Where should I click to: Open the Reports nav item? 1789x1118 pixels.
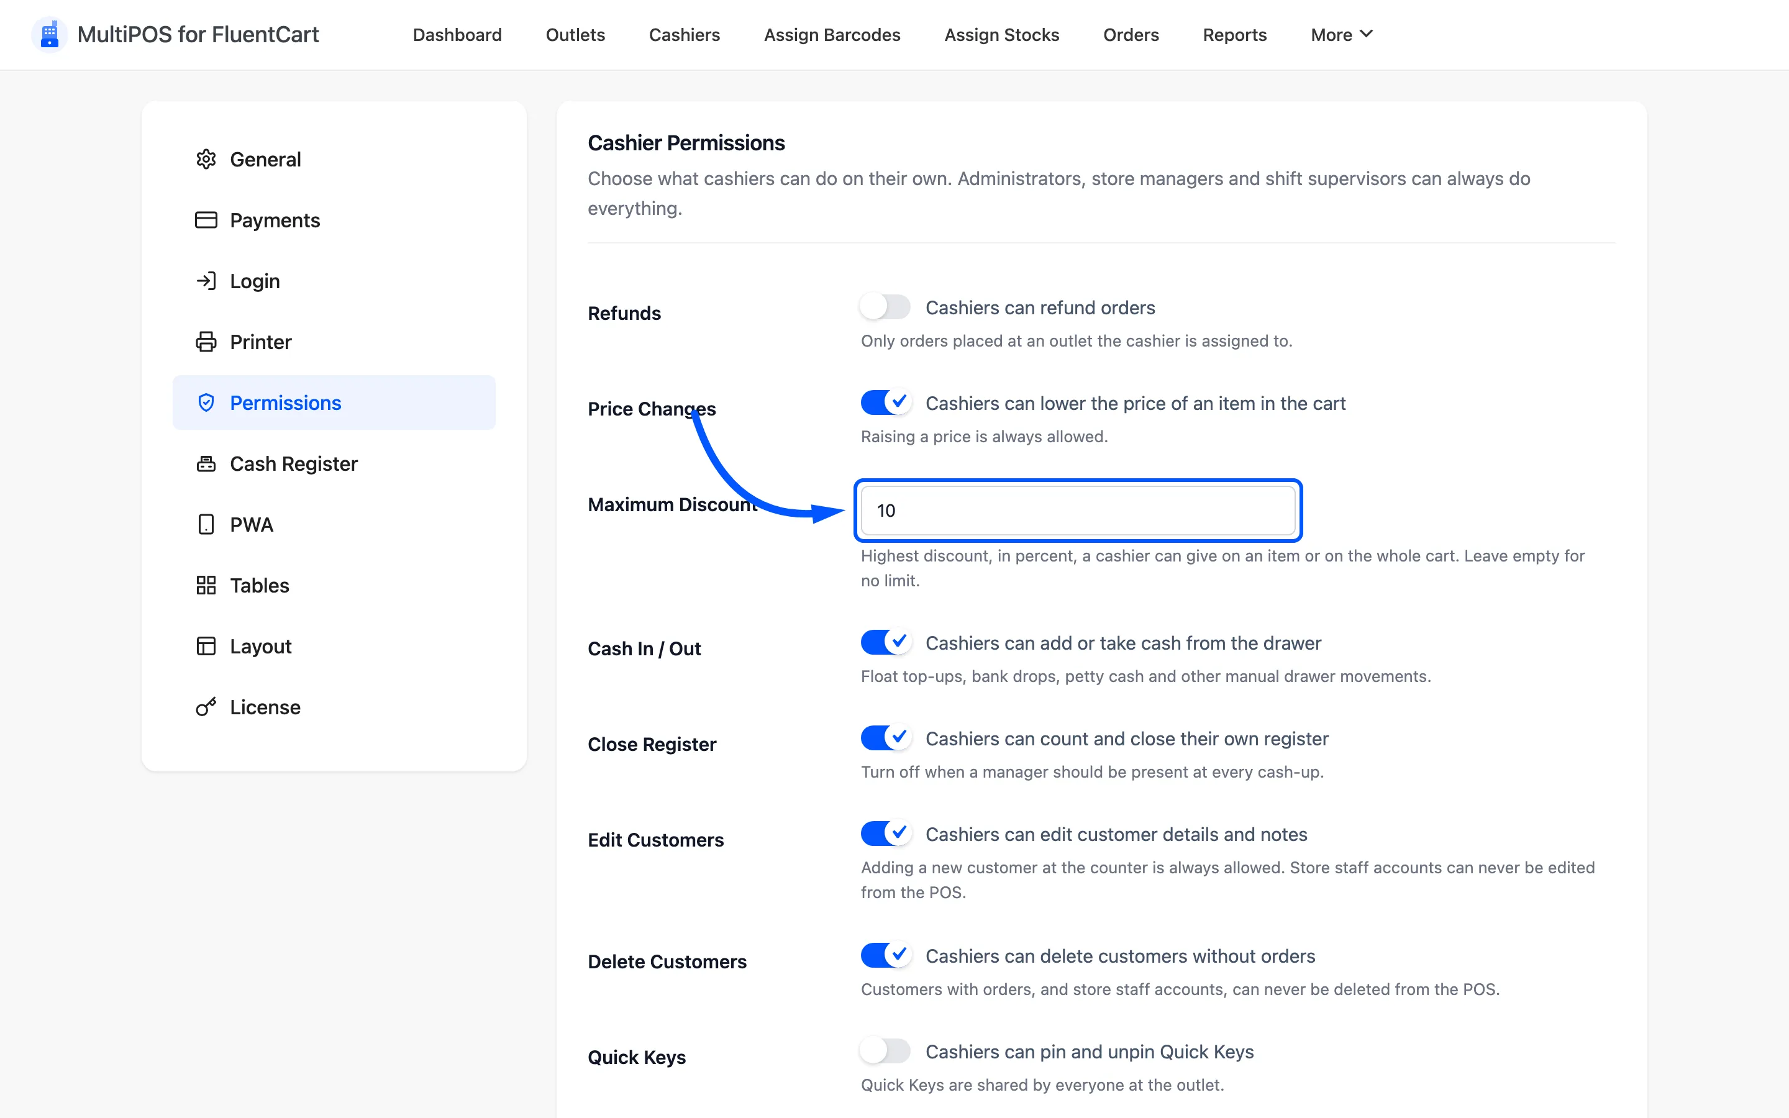coord(1234,35)
